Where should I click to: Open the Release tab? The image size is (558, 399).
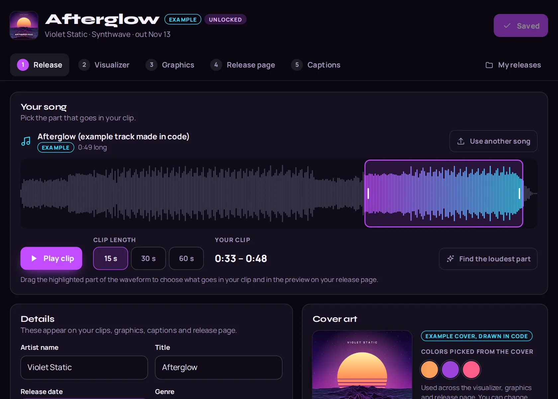[x=40, y=65]
